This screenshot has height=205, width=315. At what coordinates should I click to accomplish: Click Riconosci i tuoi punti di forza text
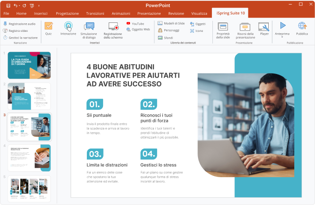pyautogui.click(x=156, y=118)
